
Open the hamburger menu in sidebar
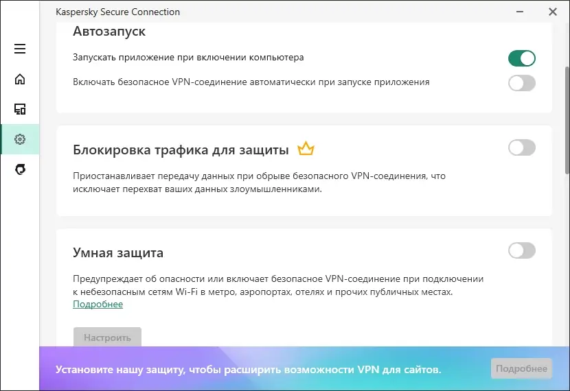point(20,49)
